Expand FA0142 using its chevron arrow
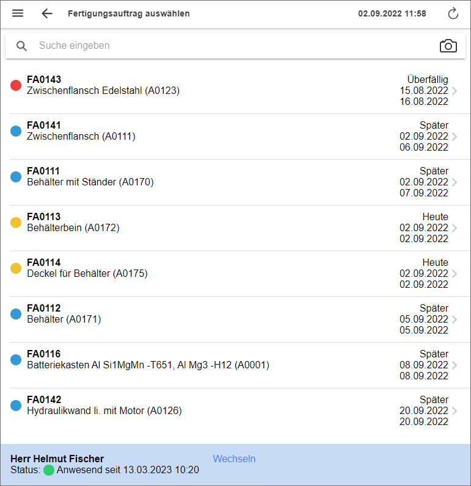Image resolution: width=471 pixels, height=486 pixels. coord(455,411)
